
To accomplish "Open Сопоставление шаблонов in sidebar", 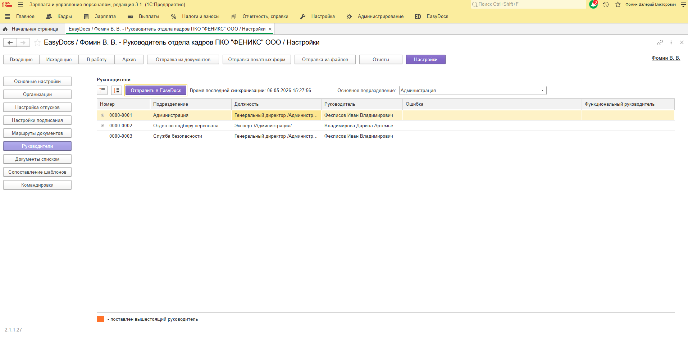I will pos(37,172).
